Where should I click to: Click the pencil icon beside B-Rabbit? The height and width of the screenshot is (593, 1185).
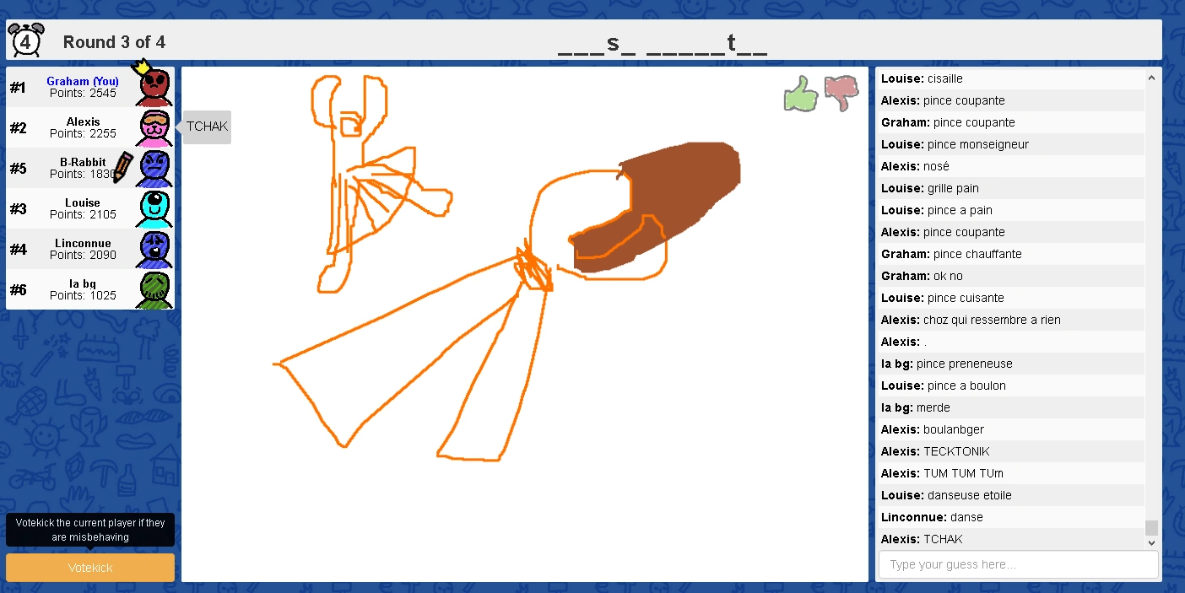tap(123, 166)
